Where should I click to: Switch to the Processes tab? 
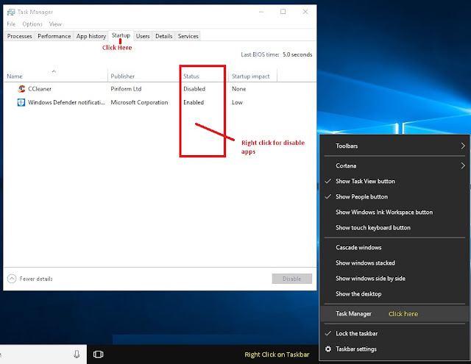coord(20,36)
